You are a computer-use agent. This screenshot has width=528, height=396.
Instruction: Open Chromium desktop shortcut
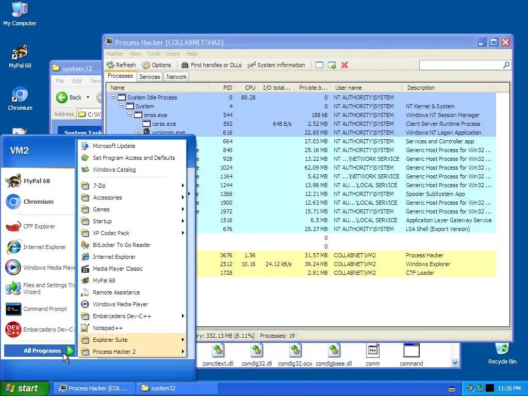click(x=20, y=98)
